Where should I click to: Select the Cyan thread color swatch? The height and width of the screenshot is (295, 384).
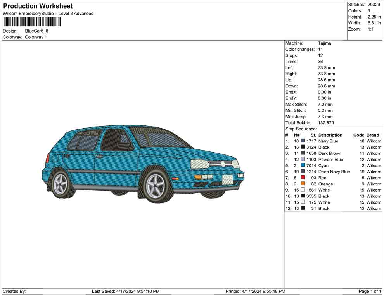coord(303,166)
